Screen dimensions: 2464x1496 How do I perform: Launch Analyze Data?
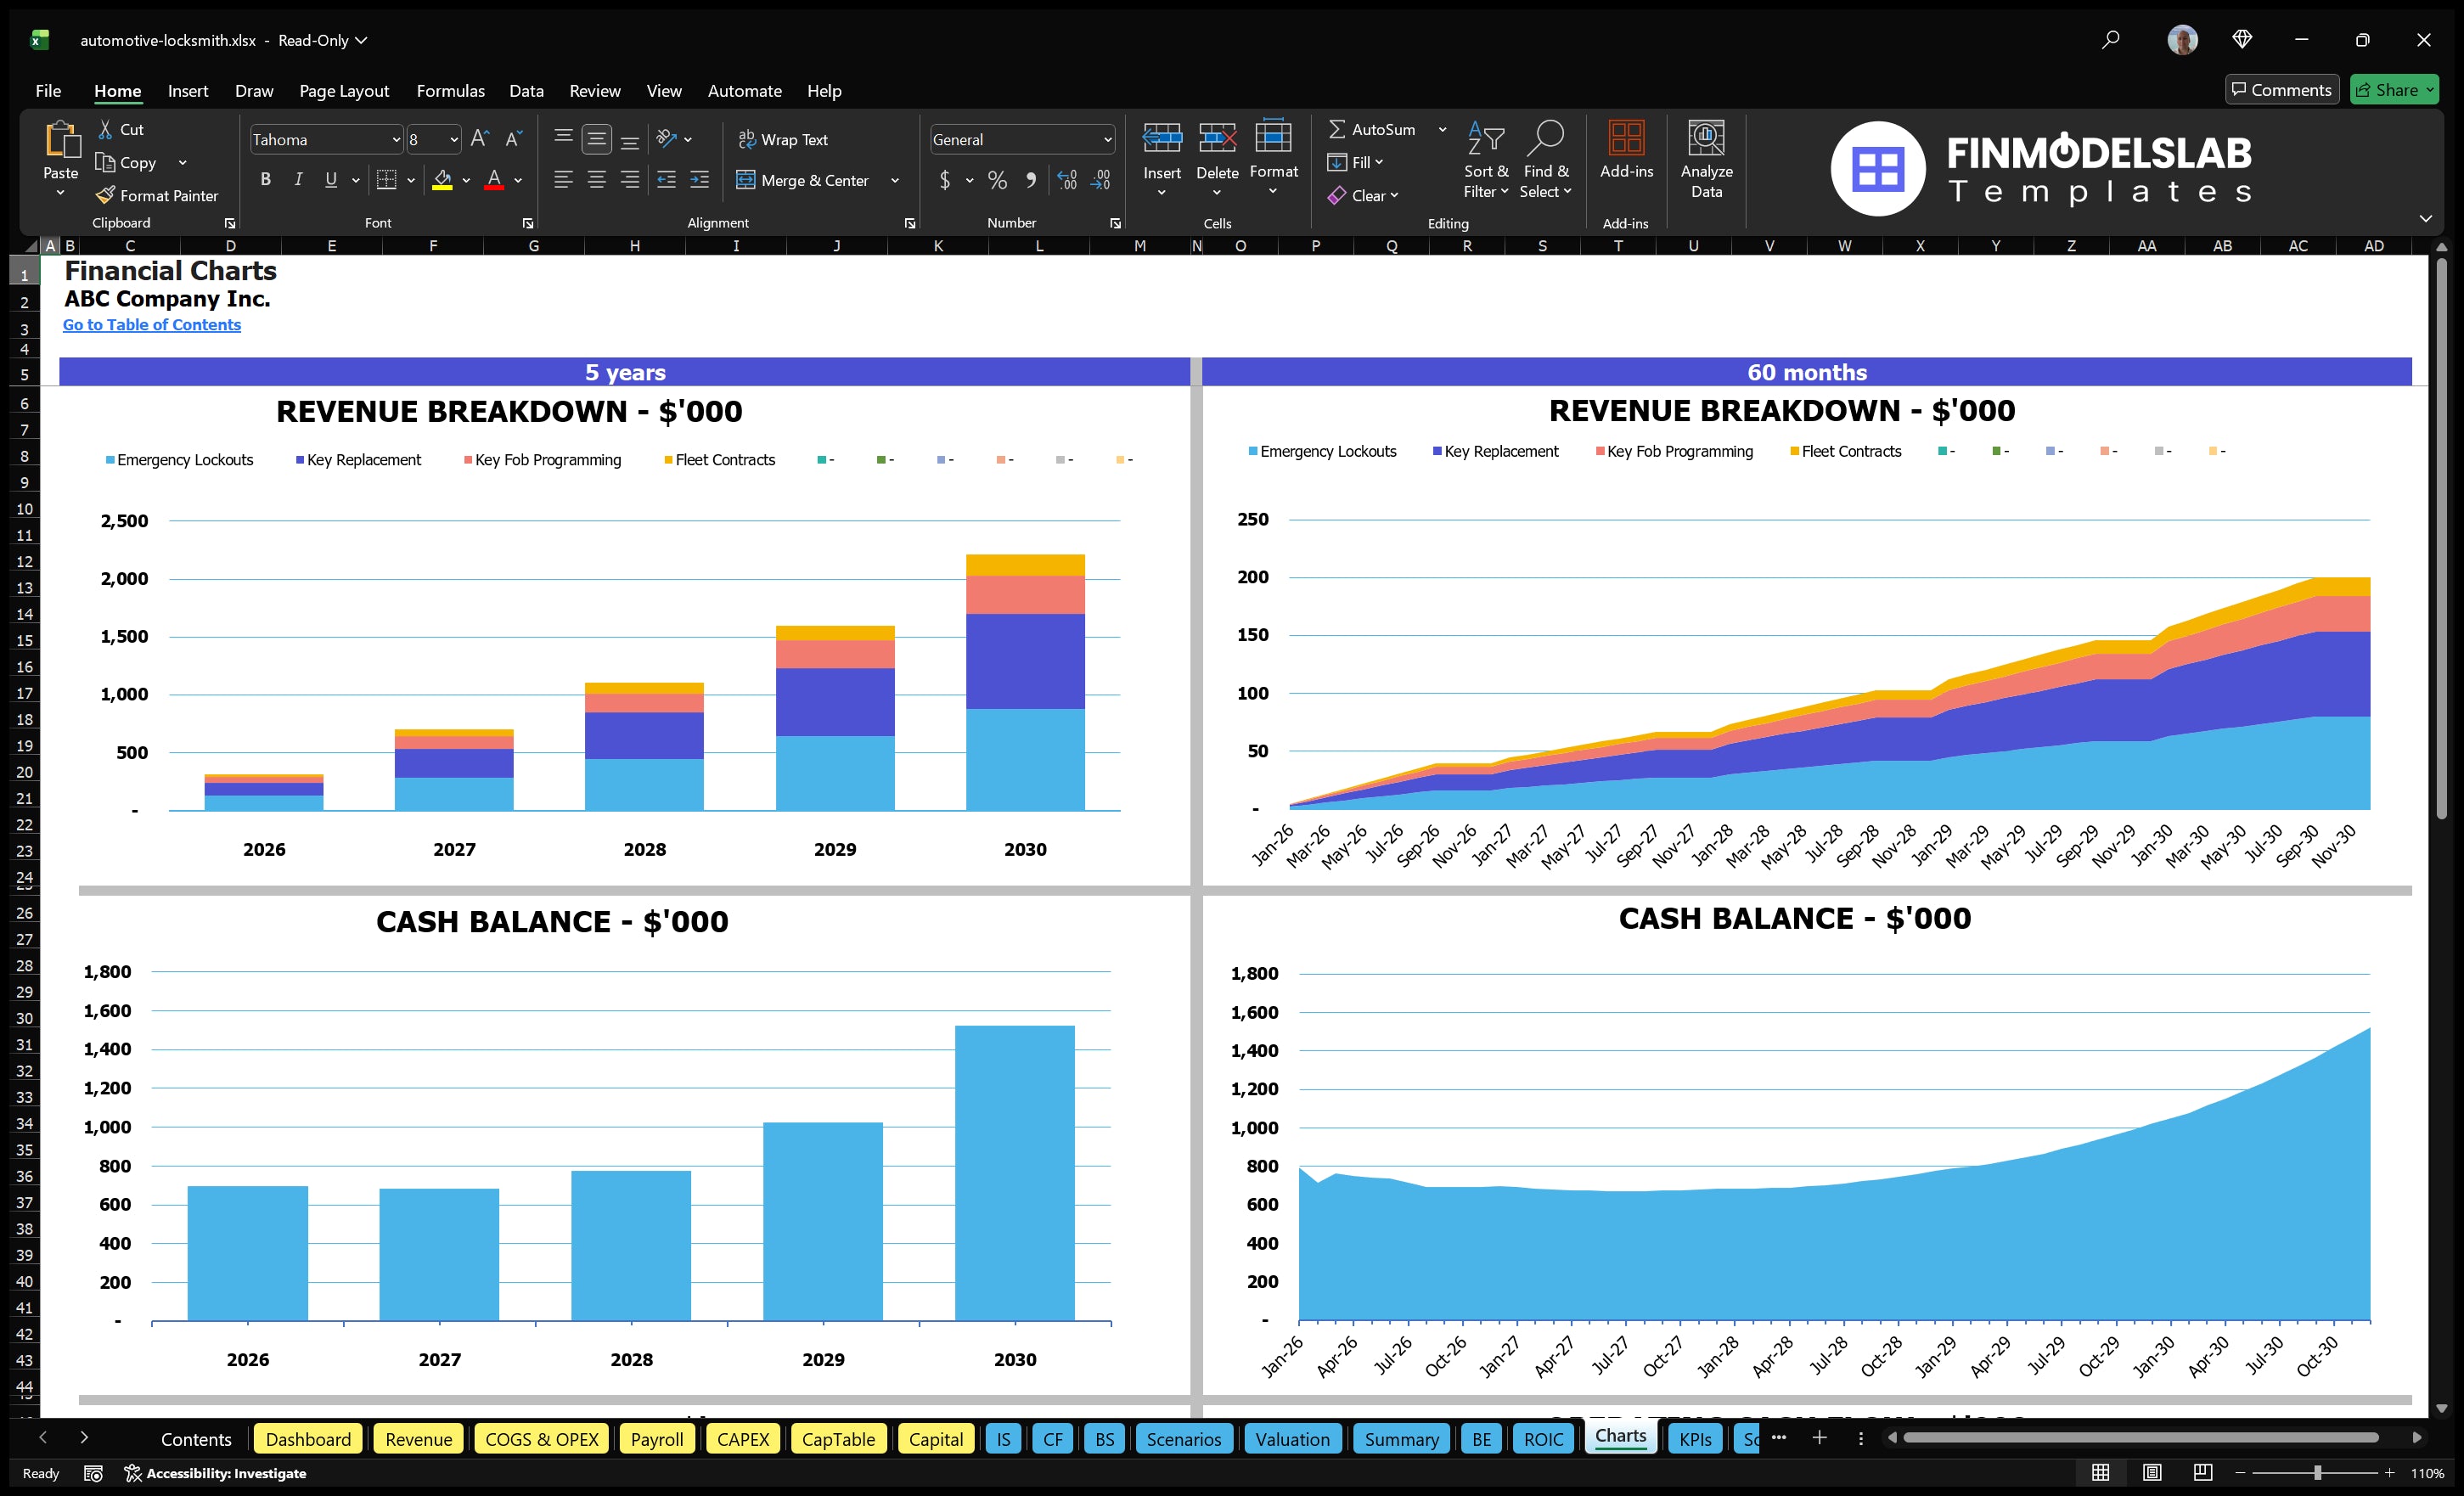(1707, 160)
